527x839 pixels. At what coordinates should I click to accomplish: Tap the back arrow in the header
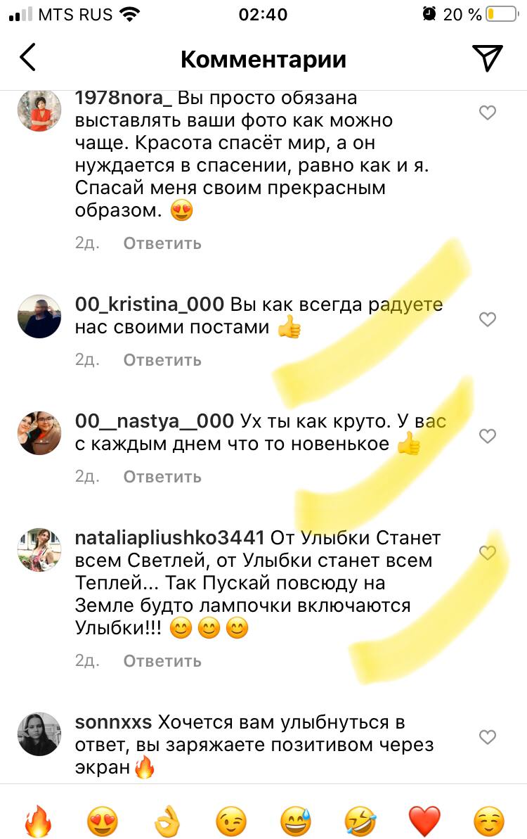point(28,57)
